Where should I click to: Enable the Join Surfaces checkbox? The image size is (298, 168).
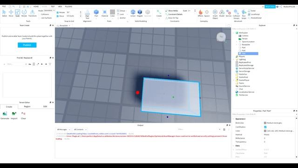click(40, 18)
